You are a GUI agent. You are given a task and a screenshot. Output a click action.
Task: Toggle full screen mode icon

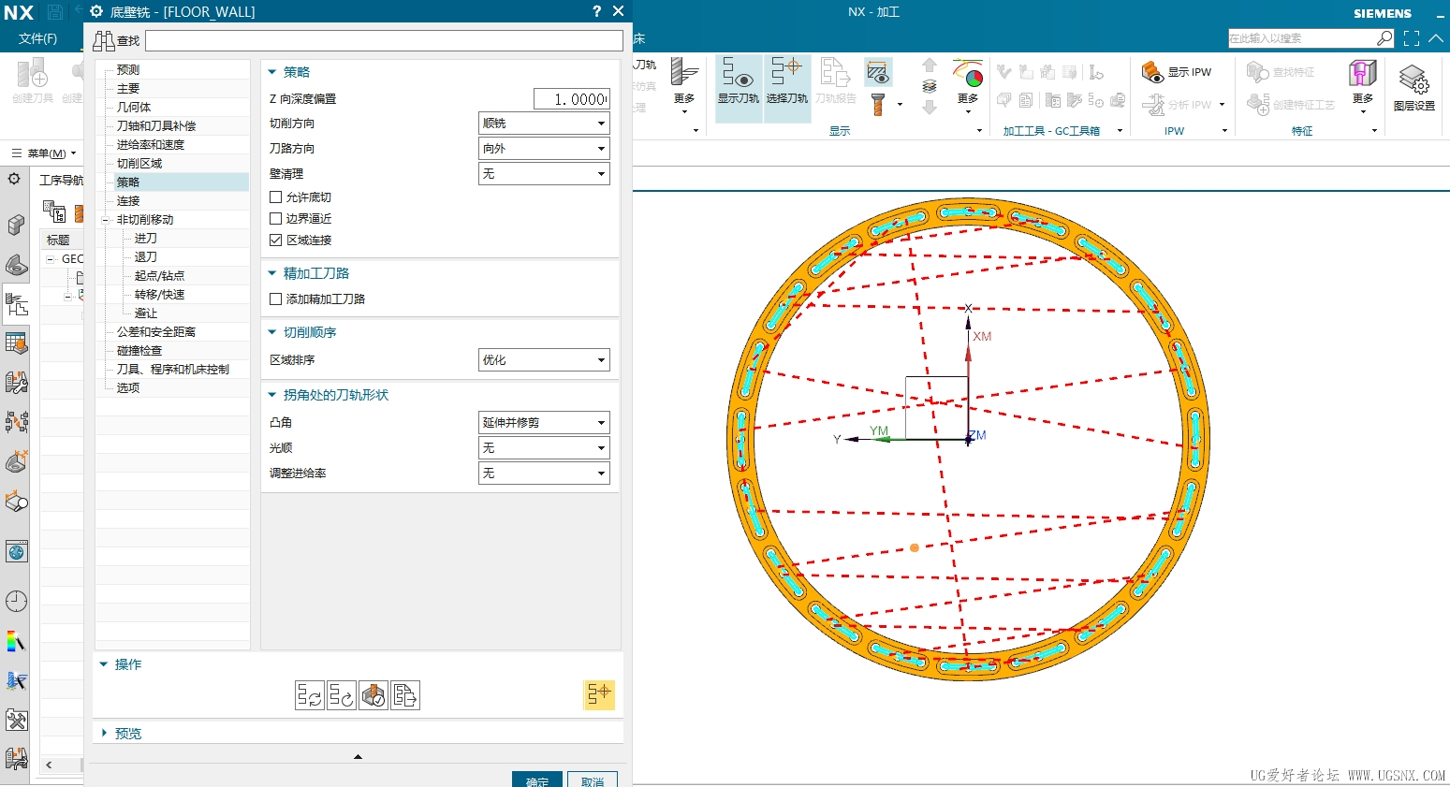pyautogui.click(x=1412, y=38)
